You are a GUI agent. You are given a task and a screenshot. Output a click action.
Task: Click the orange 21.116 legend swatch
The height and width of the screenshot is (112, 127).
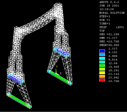(x=102, y=76)
